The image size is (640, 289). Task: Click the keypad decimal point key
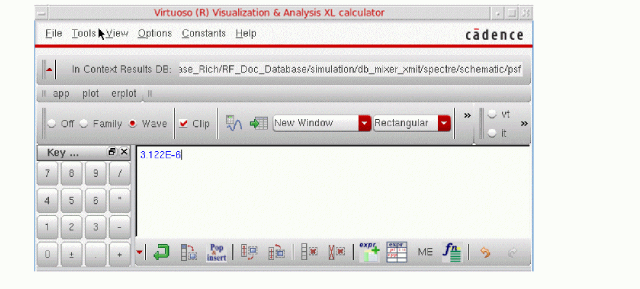(96, 255)
